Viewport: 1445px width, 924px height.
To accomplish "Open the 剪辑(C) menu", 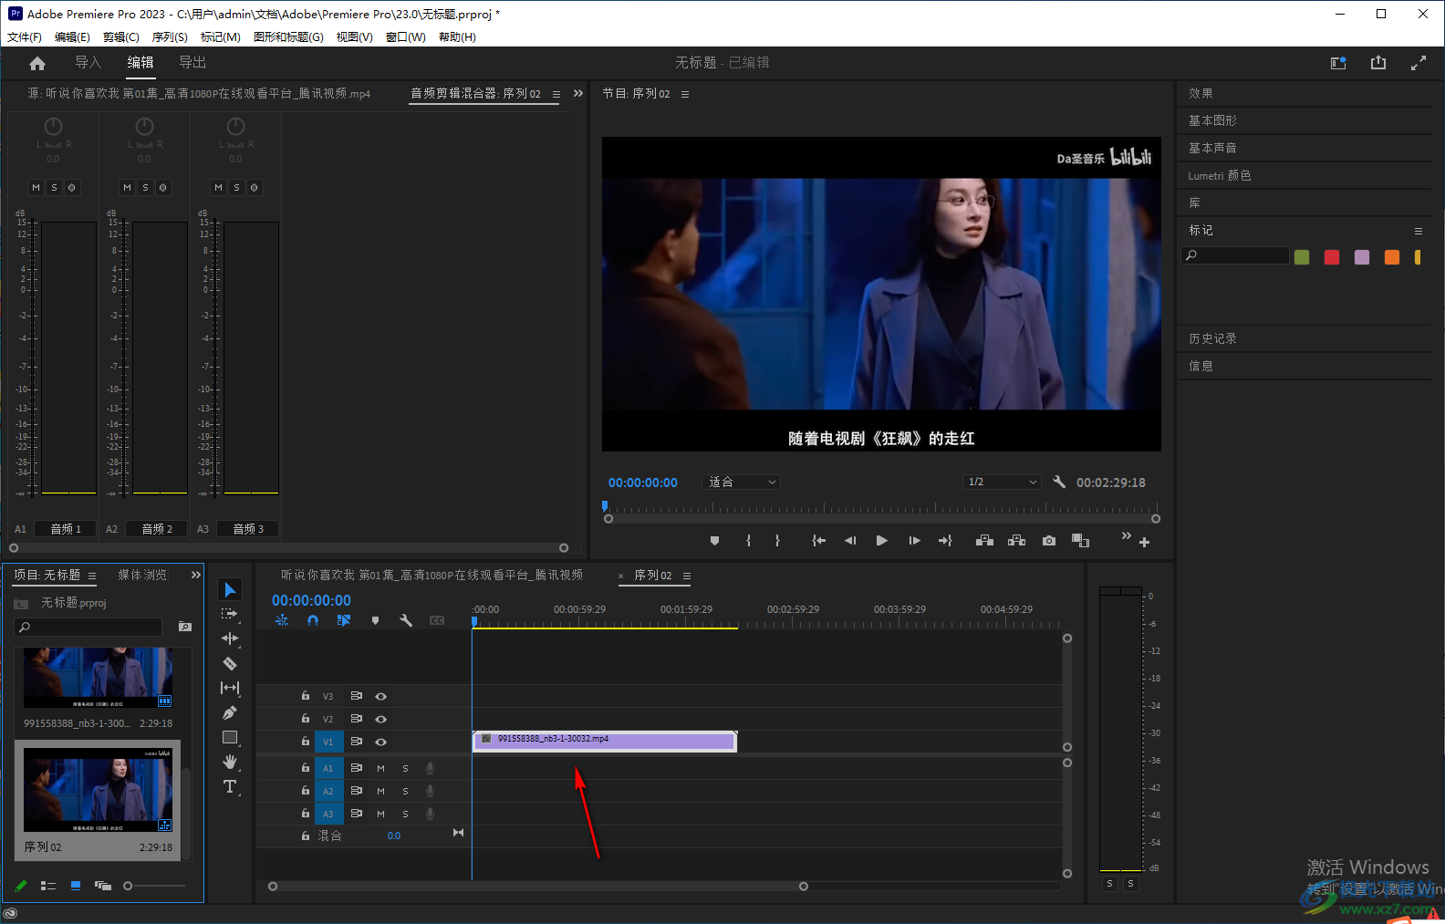I will click(121, 37).
